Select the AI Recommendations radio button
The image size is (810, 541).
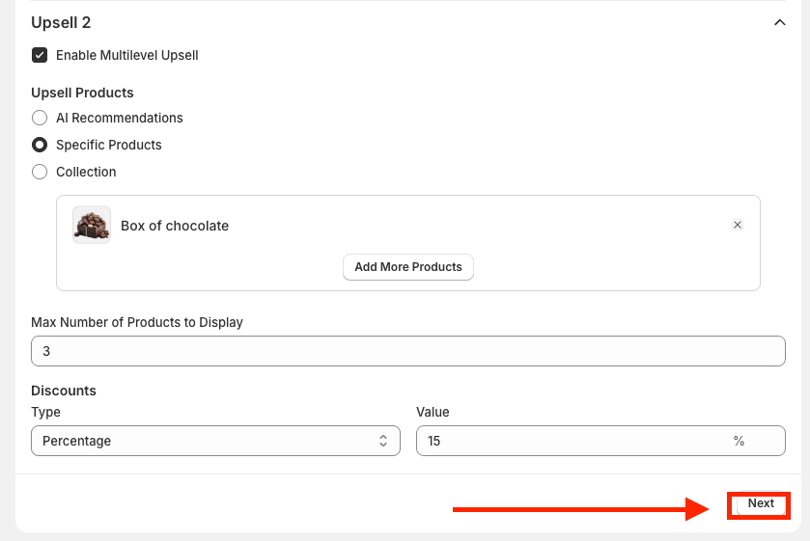[40, 118]
